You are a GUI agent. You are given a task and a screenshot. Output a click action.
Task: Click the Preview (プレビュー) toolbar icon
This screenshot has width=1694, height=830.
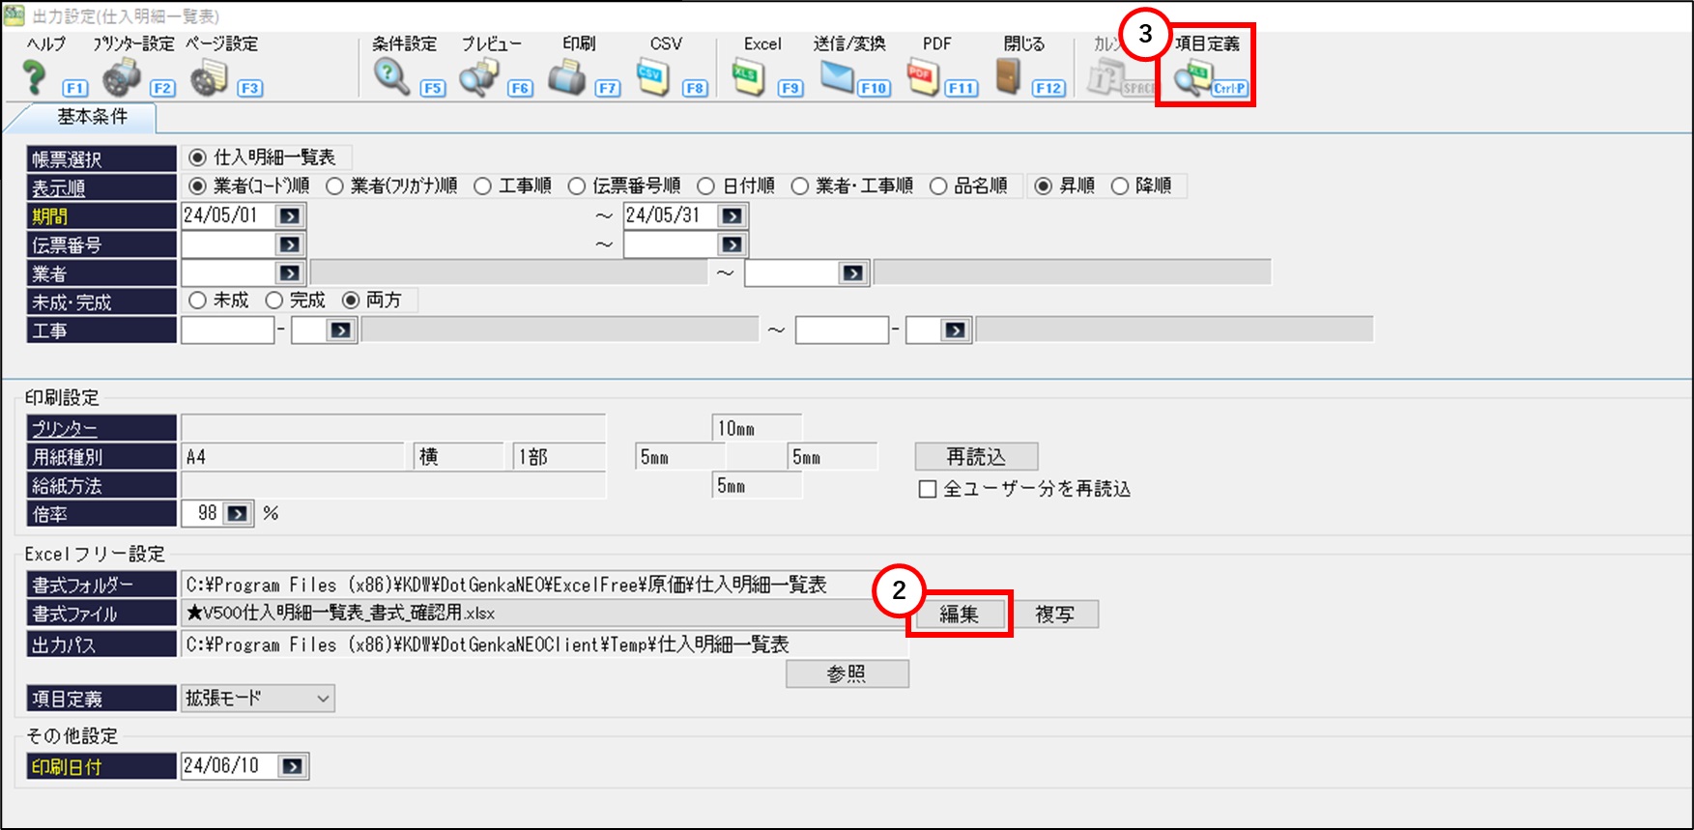click(478, 77)
